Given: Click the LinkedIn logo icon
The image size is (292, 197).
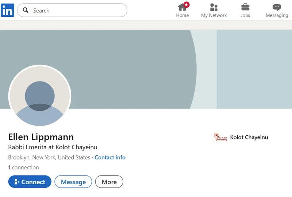Looking at the screenshot, I should 7,11.
